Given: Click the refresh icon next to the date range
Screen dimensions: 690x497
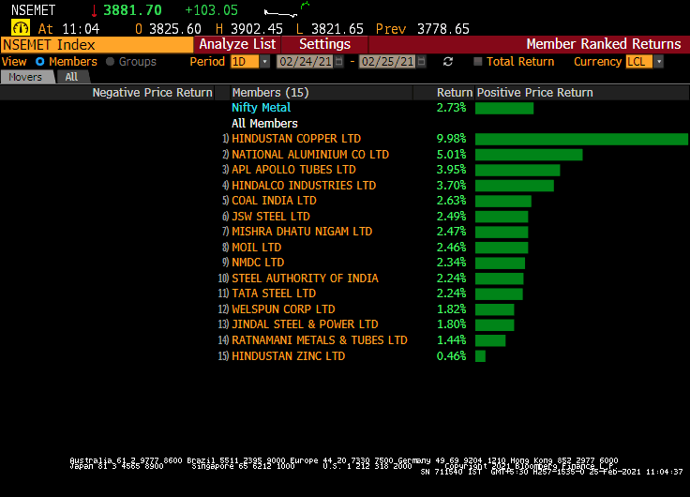Looking at the screenshot, I should [x=448, y=62].
